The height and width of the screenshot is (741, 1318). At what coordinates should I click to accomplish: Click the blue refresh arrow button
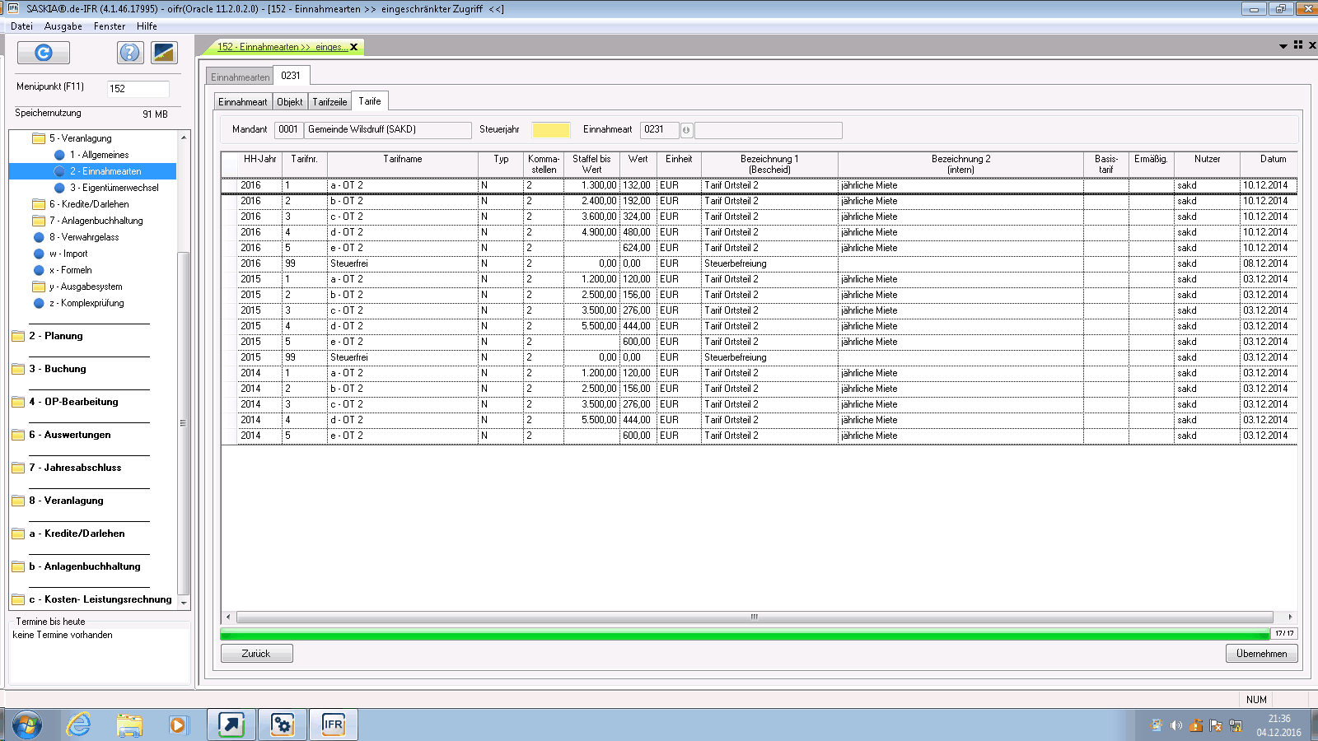tap(44, 53)
